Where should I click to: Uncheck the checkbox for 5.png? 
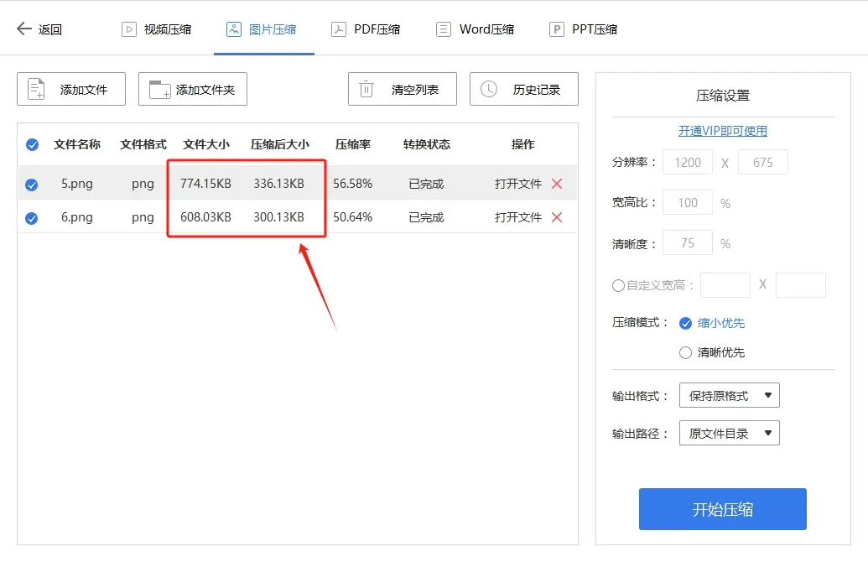[32, 185]
